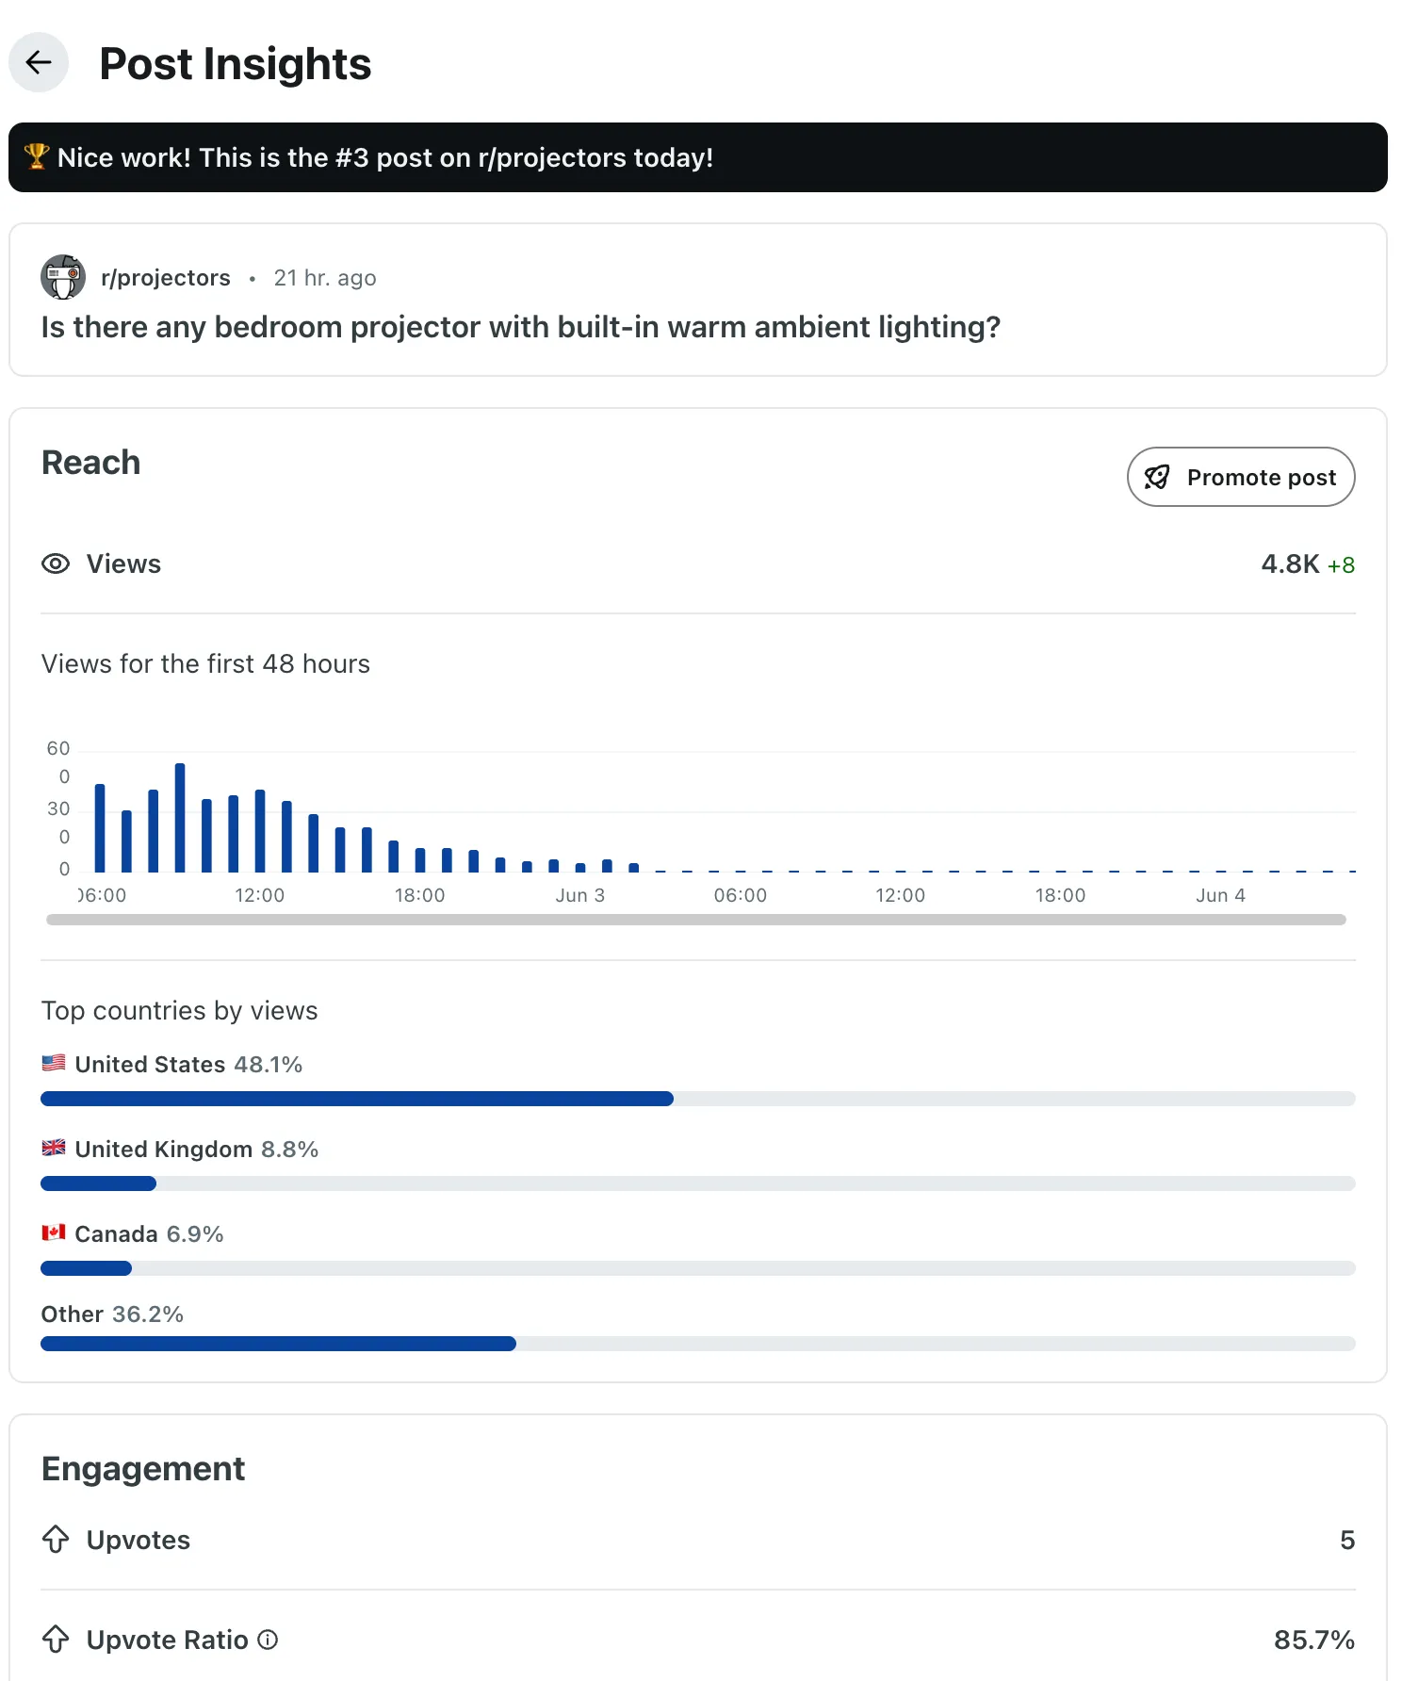Viewport: 1402px width, 1681px height.
Task: Click the '60' y-axis label
Action: point(58,748)
